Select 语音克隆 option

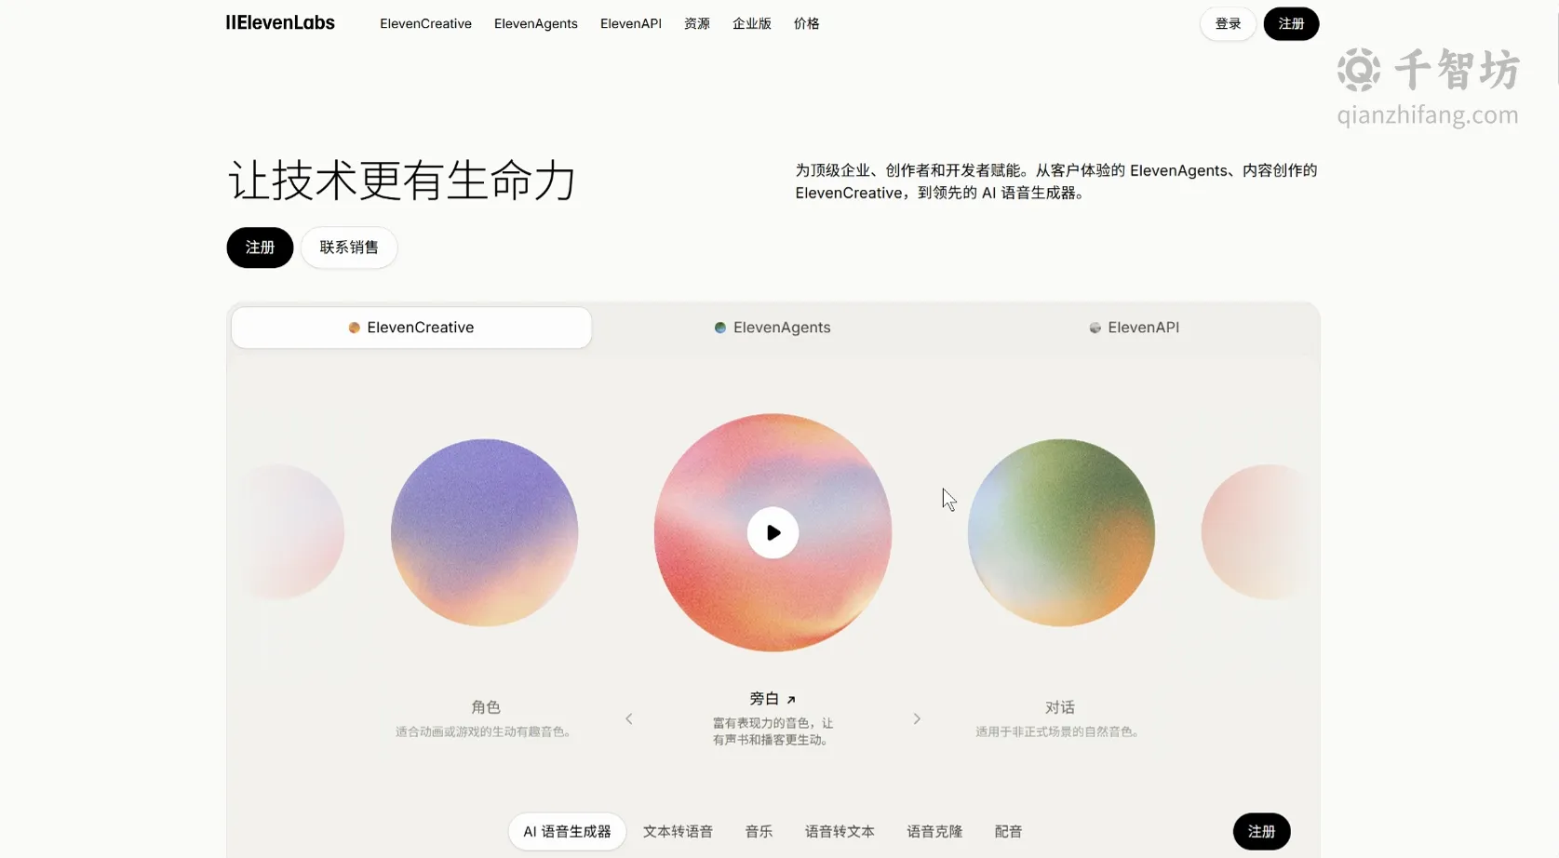(934, 831)
